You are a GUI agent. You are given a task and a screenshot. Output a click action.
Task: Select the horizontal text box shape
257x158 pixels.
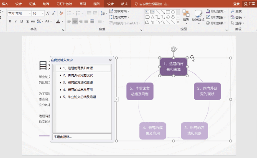tap(147, 12)
